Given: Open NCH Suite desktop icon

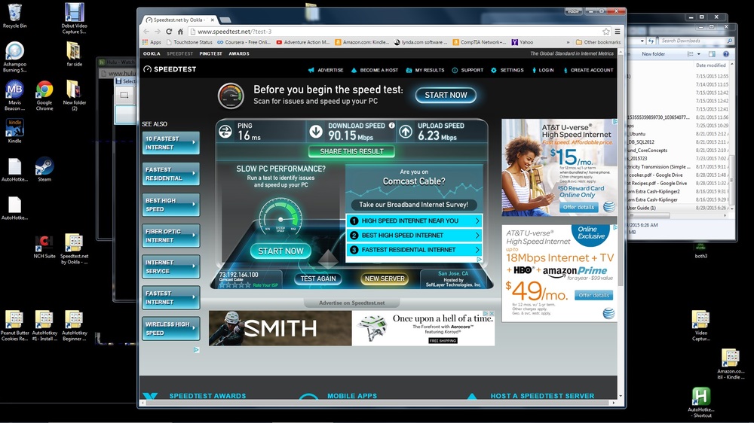Looking at the screenshot, I should 44,246.
